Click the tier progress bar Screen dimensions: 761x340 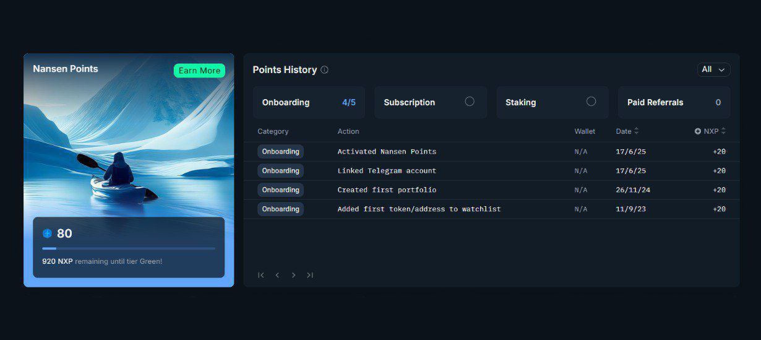(129, 248)
